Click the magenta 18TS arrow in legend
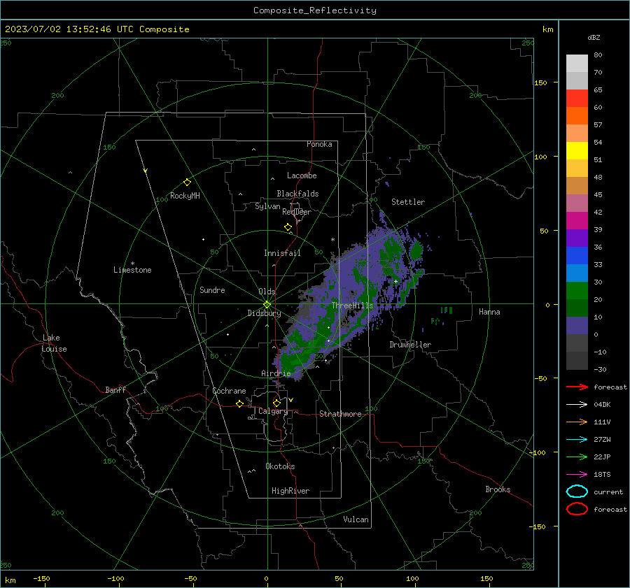 click(577, 475)
